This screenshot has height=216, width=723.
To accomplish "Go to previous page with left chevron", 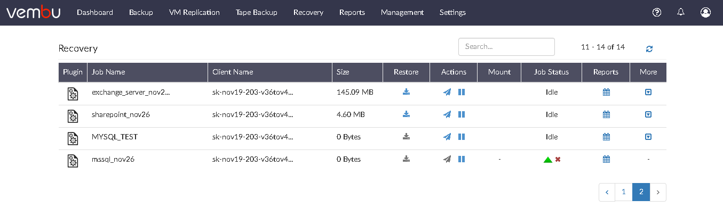I will click(607, 192).
